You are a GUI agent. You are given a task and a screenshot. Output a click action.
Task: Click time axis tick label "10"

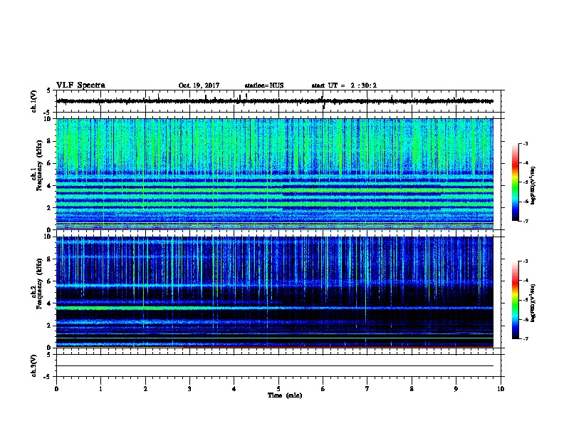pos(501,388)
